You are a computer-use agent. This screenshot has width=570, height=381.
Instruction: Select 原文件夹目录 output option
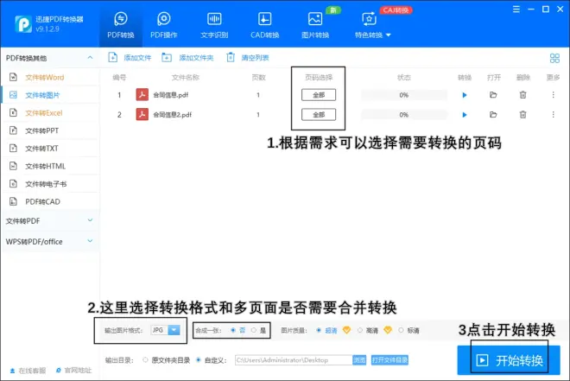click(x=166, y=360)
